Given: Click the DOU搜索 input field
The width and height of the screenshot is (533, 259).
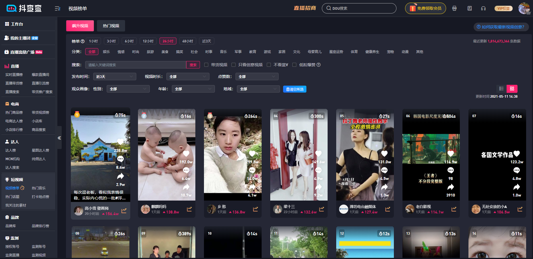Looking at the screenshot, I should 359,8.
